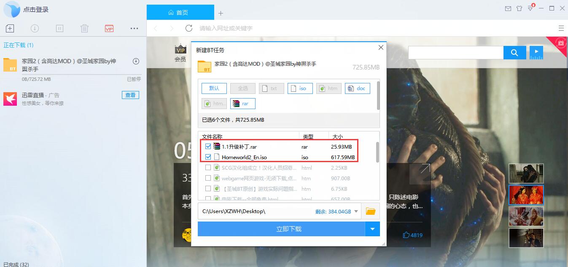Uncheck the Homeworld2_En.iso file checkbox
Screen dimensions: 568x267
208,157
